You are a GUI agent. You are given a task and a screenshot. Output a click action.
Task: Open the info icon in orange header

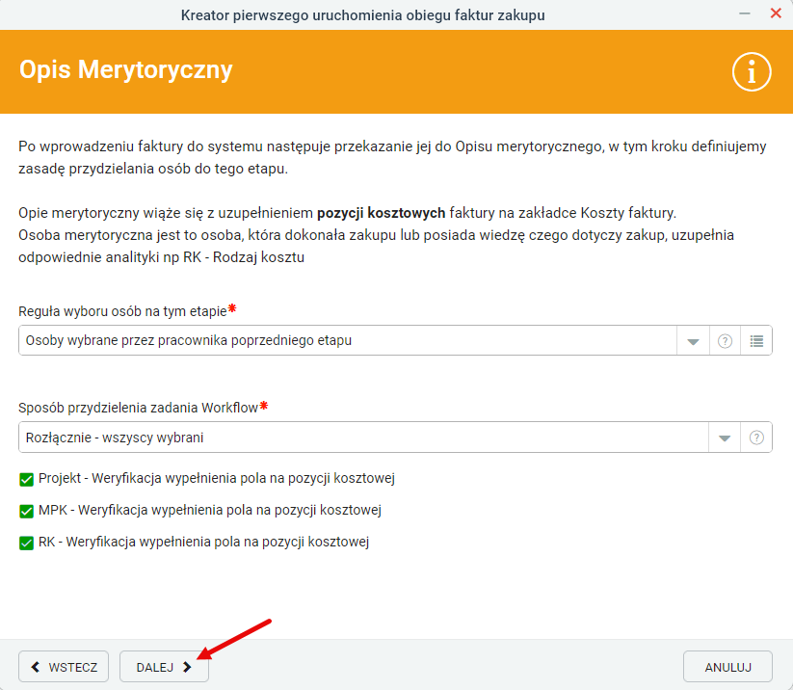[x=752, y=72]
